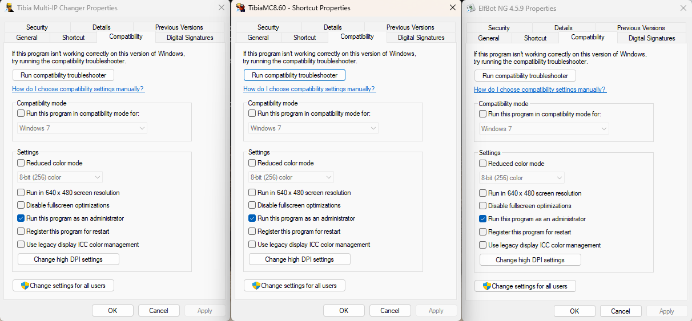Cancel the ElfBot NG Properties dialog
The width and height of the screenshot is (692, 321).
(621, 311)
